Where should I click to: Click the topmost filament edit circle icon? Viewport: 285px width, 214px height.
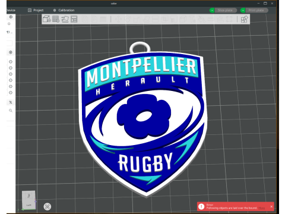[11, 62]
